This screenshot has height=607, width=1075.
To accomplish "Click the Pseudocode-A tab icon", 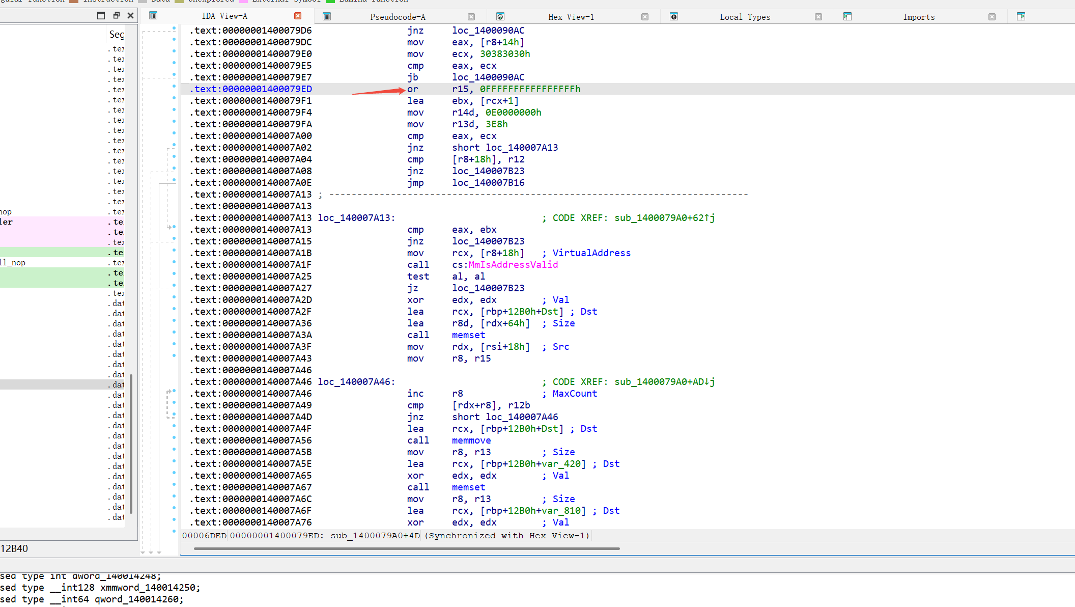I will (327, 17).
